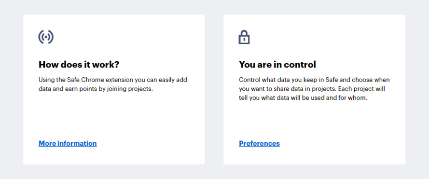Select the "How does it work?" heading
Screen dimensions: 429x179
tap(79, 65)
